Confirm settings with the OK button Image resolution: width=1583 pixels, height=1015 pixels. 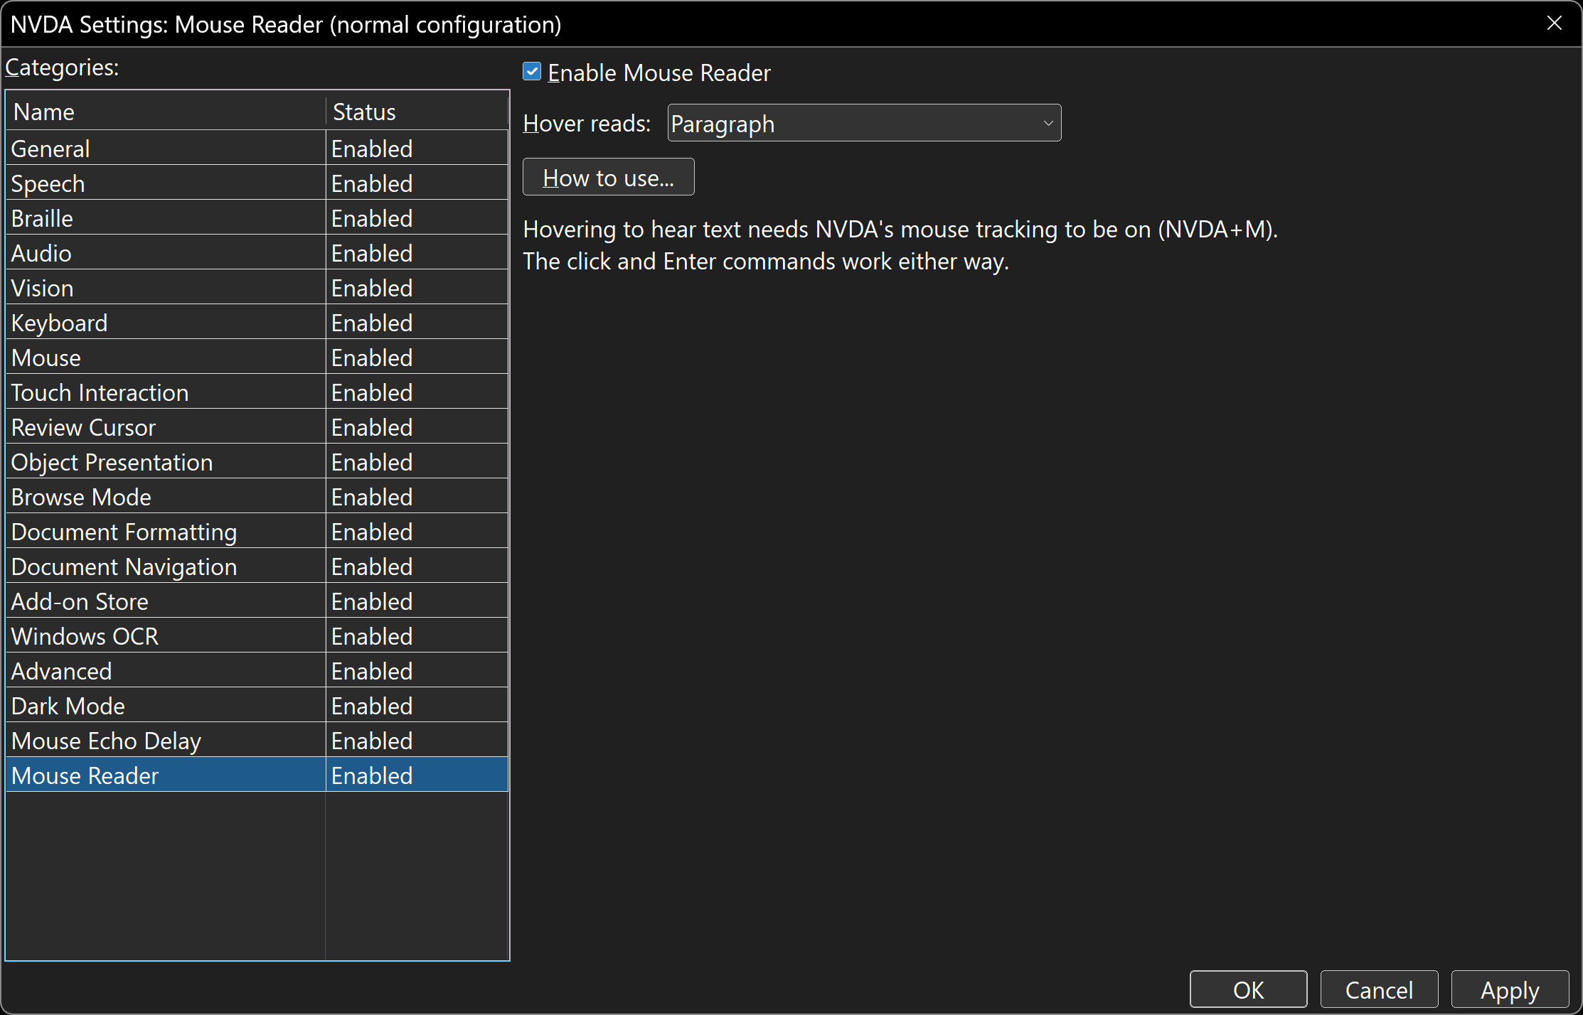click(x=1248, y=989)
